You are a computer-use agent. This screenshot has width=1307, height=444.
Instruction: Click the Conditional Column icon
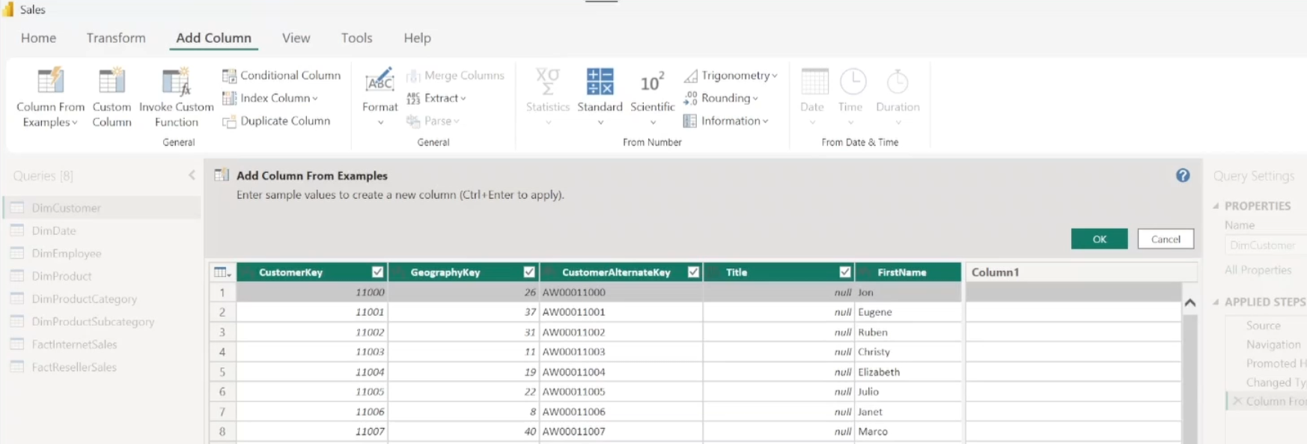click(x=229, y=76)
